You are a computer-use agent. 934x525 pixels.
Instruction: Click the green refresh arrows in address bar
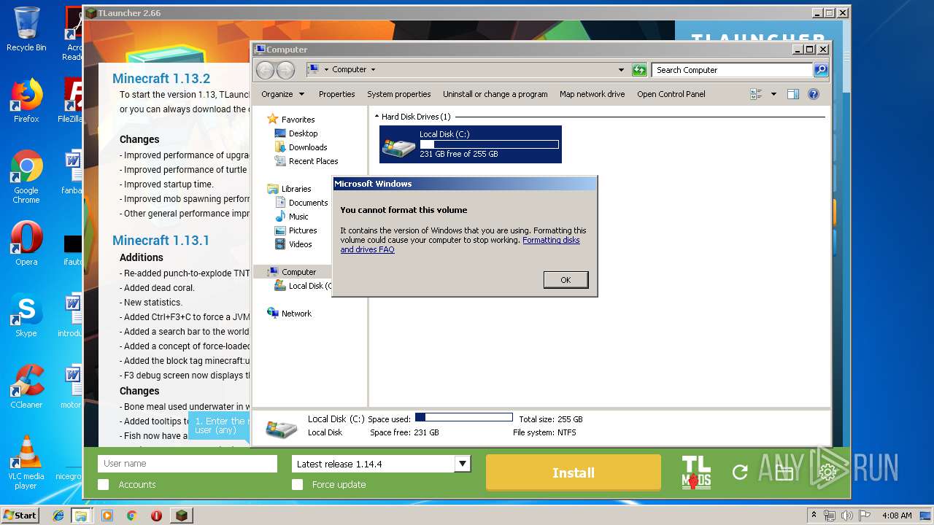pos(639,70)
